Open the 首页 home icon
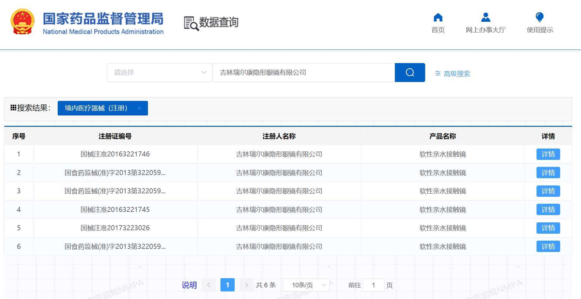 (x=438, y=17)
